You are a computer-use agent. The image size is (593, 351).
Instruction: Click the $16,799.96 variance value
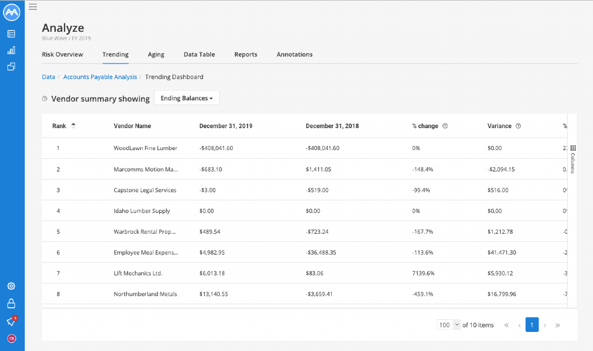(502, 294)
